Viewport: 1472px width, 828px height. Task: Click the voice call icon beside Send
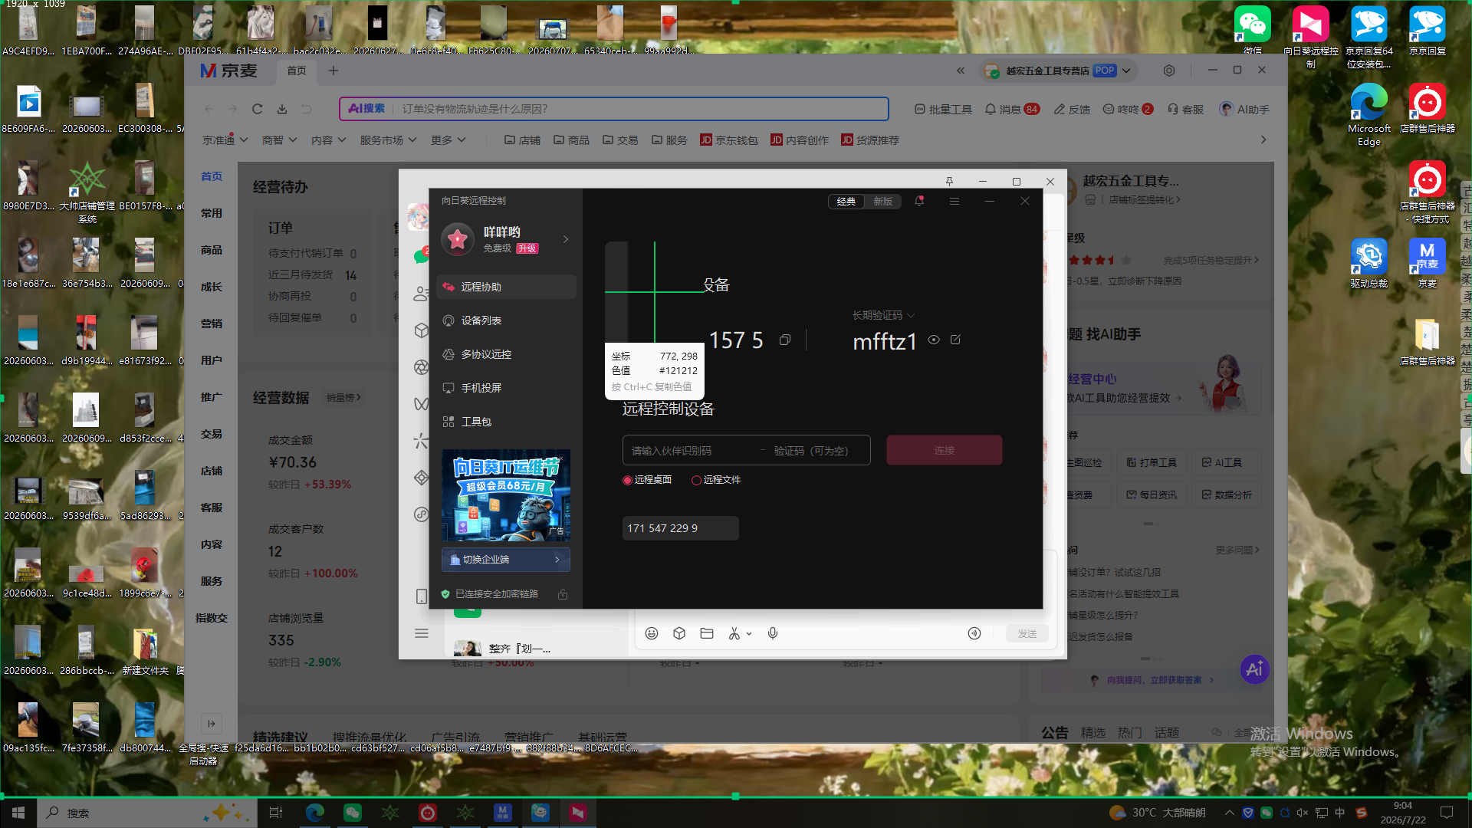pyautogui.click(x=974, y=633)
